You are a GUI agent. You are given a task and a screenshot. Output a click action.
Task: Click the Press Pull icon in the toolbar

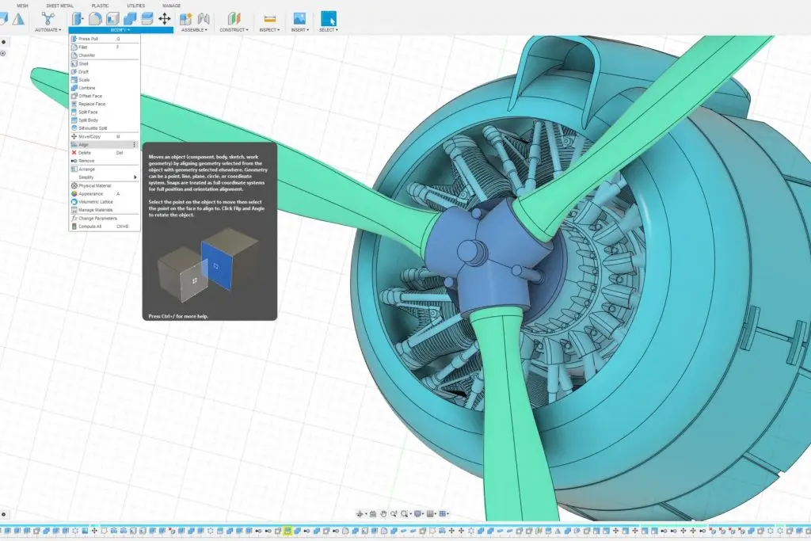click(x=78, y=18)
